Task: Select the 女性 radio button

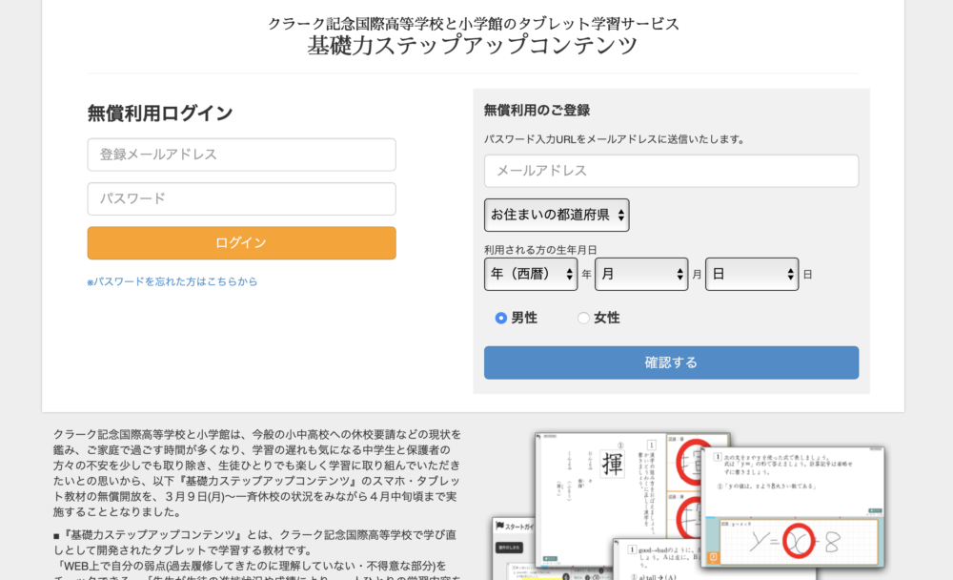Action: point(583,318)
